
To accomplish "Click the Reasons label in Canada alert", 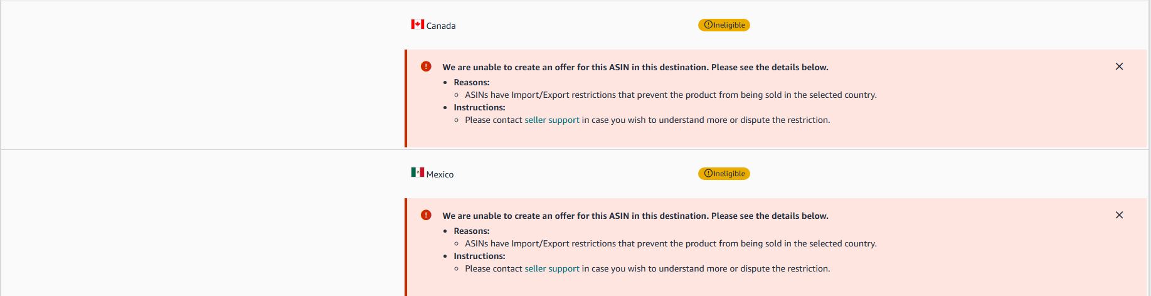I will tap(472, 82).
